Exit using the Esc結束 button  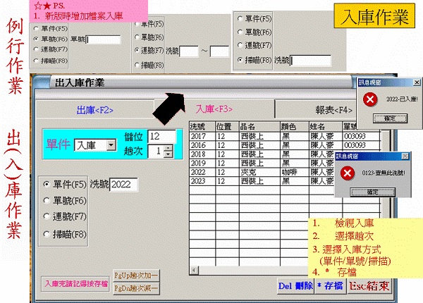(369, 286)
